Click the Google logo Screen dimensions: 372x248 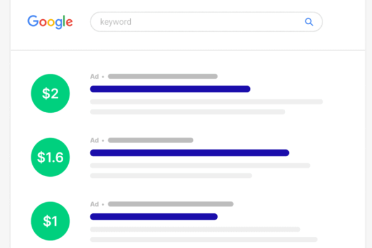pos(50,22)
